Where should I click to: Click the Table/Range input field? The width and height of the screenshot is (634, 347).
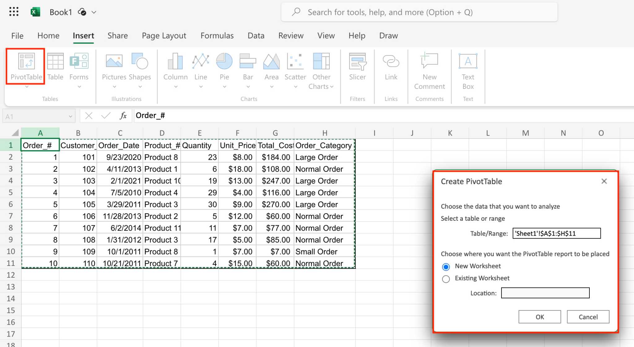(x=556, y=233)
